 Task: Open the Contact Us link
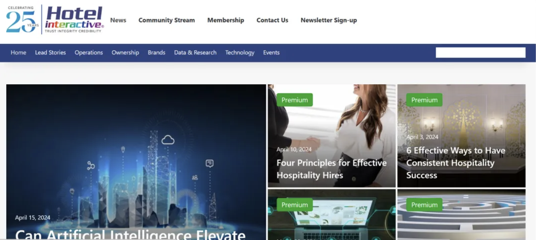click(272, 20)
